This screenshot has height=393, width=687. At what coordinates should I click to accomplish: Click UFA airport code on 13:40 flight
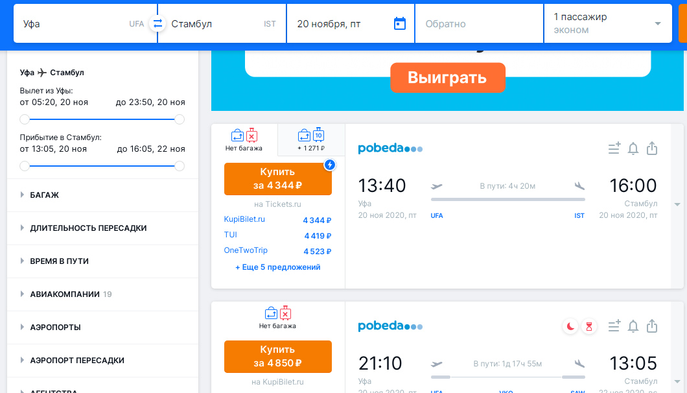coord(437,216)
